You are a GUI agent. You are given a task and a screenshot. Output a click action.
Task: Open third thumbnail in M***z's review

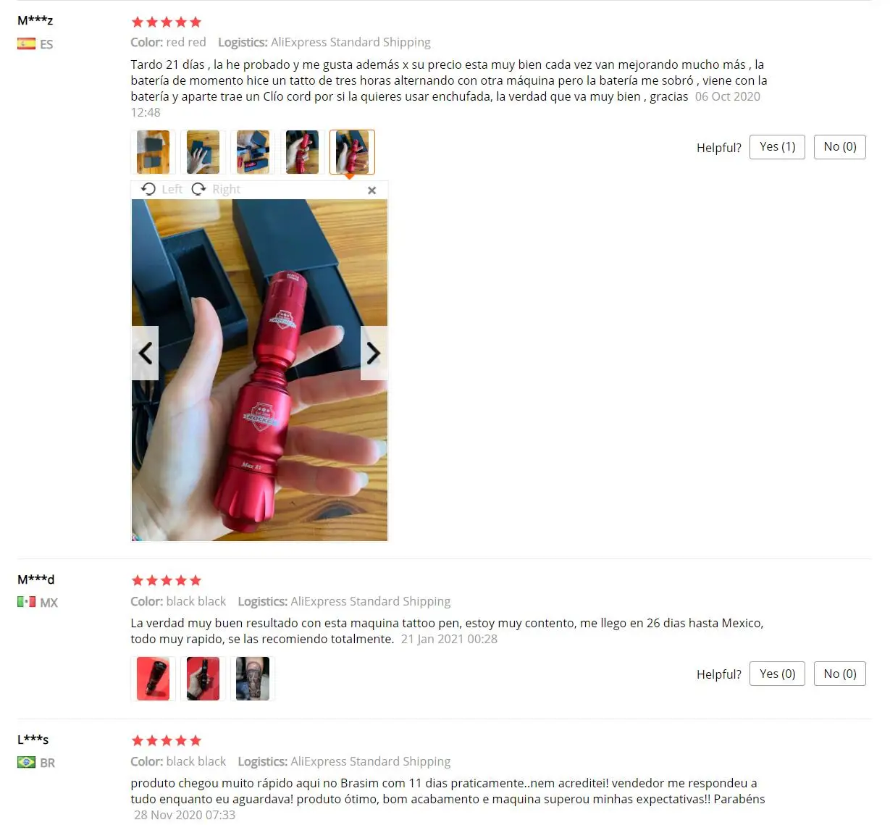pyautogui.click(x=253, y=152)
